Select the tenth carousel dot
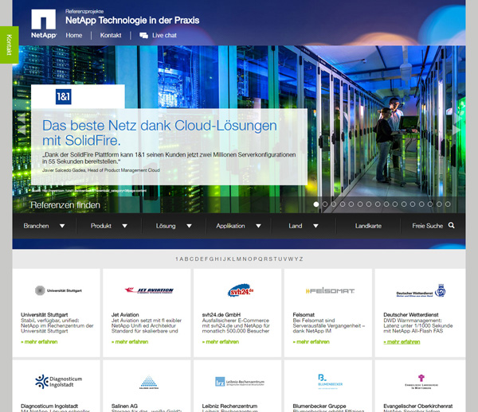 [395, 204]
